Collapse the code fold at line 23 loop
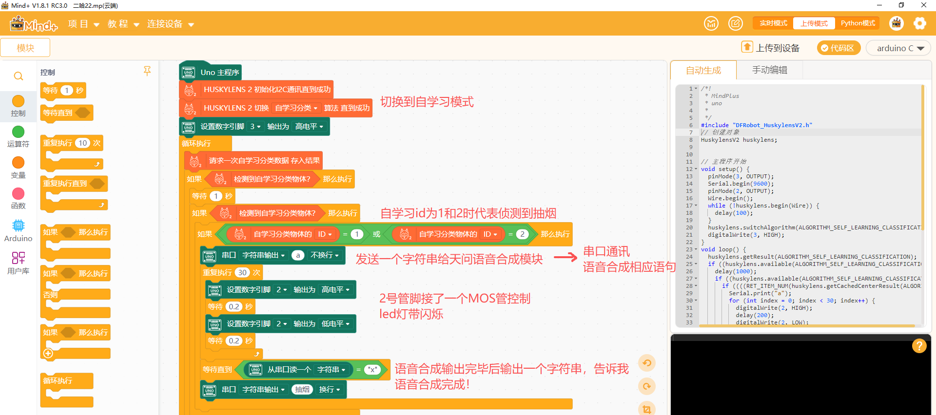 [696, 249]
